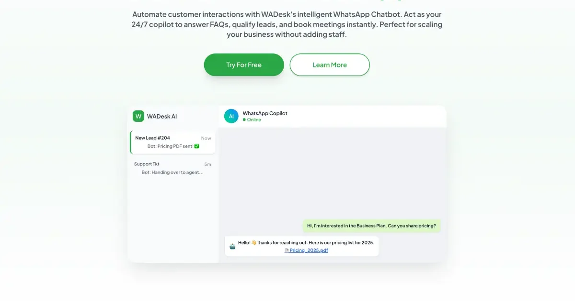The image size is (575, 301).
Task: Click 'Bot: Handing over to agent…' preview text
Action: click(172, 172)
